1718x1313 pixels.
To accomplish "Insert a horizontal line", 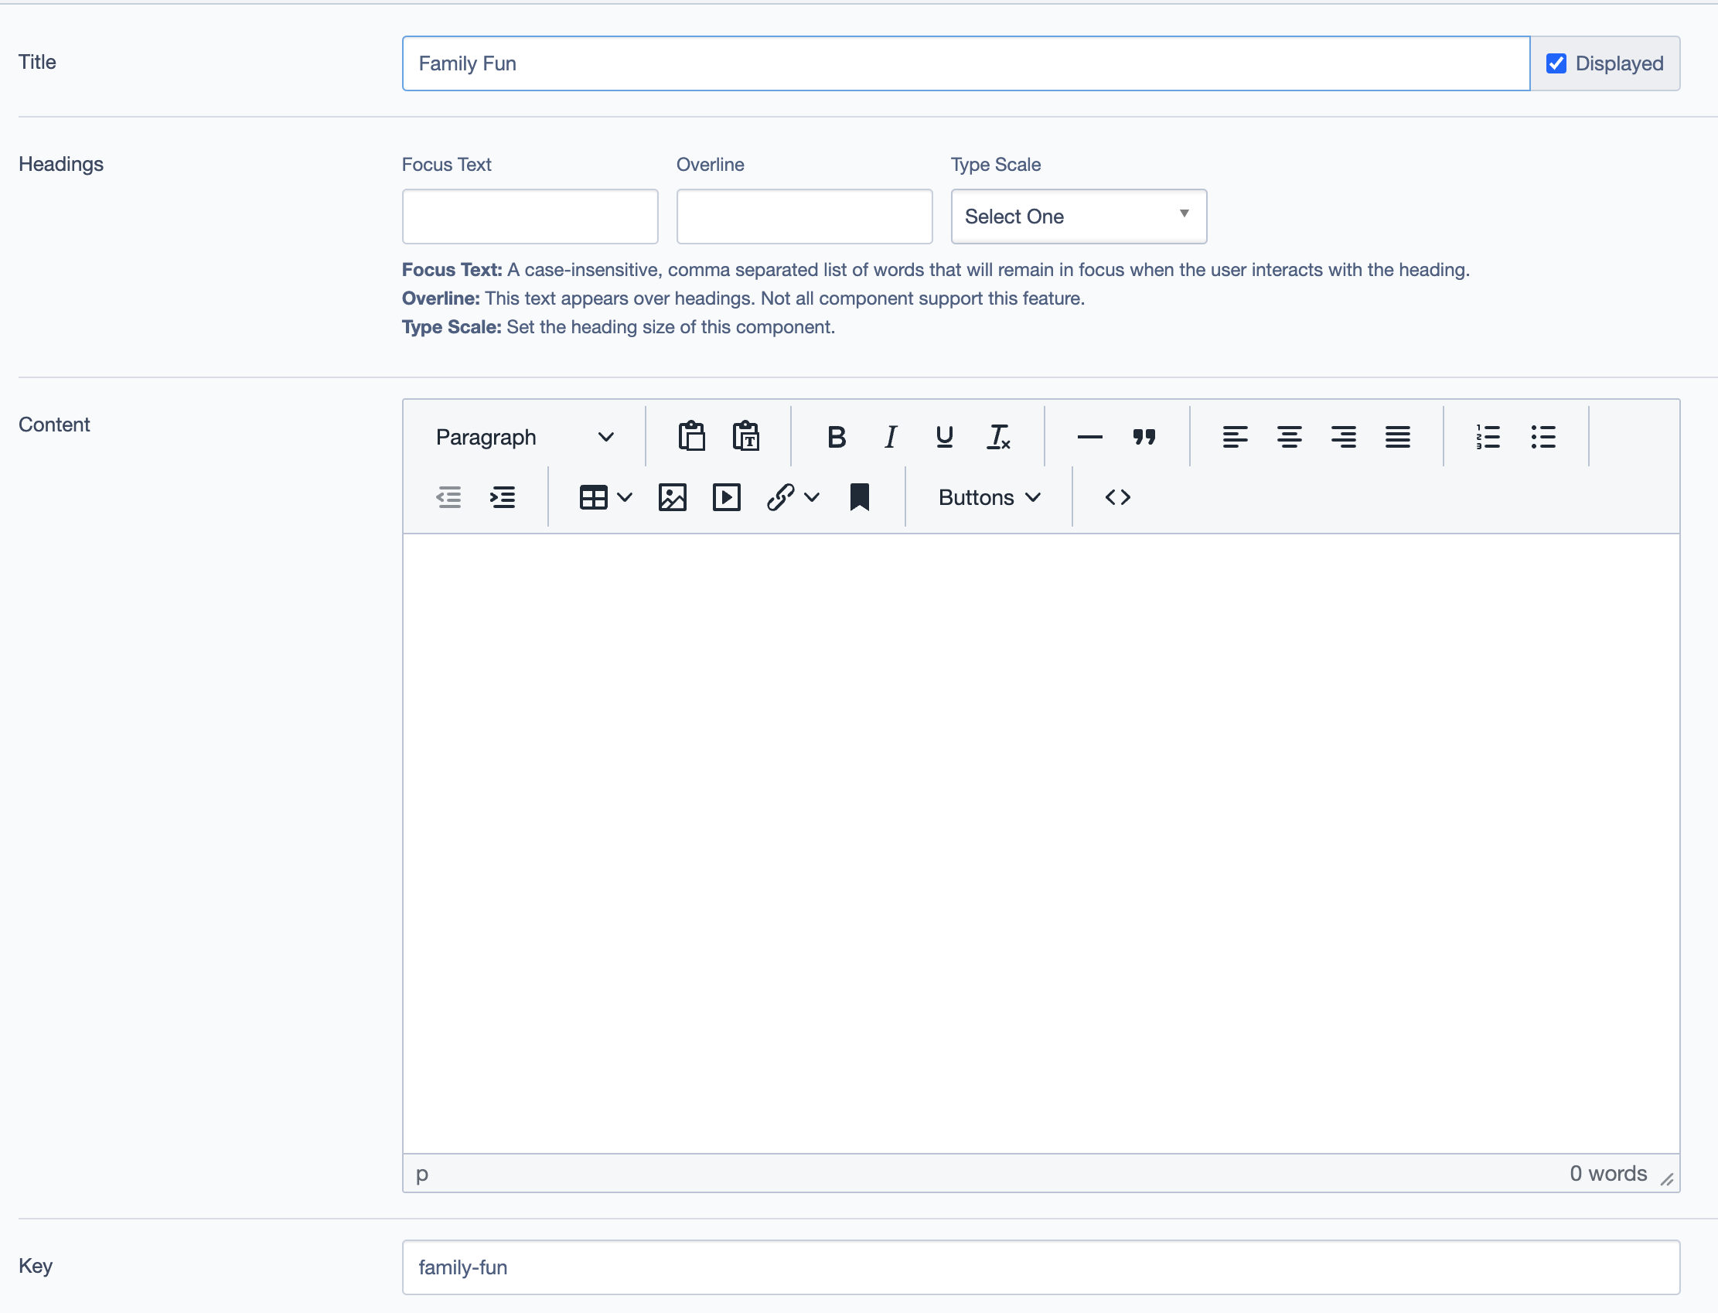I will tap(1089, 437).
